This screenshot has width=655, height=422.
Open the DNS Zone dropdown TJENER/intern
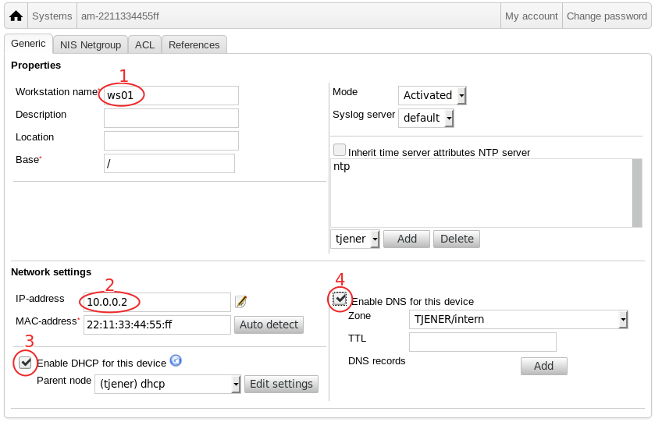(x=518, y=319)
